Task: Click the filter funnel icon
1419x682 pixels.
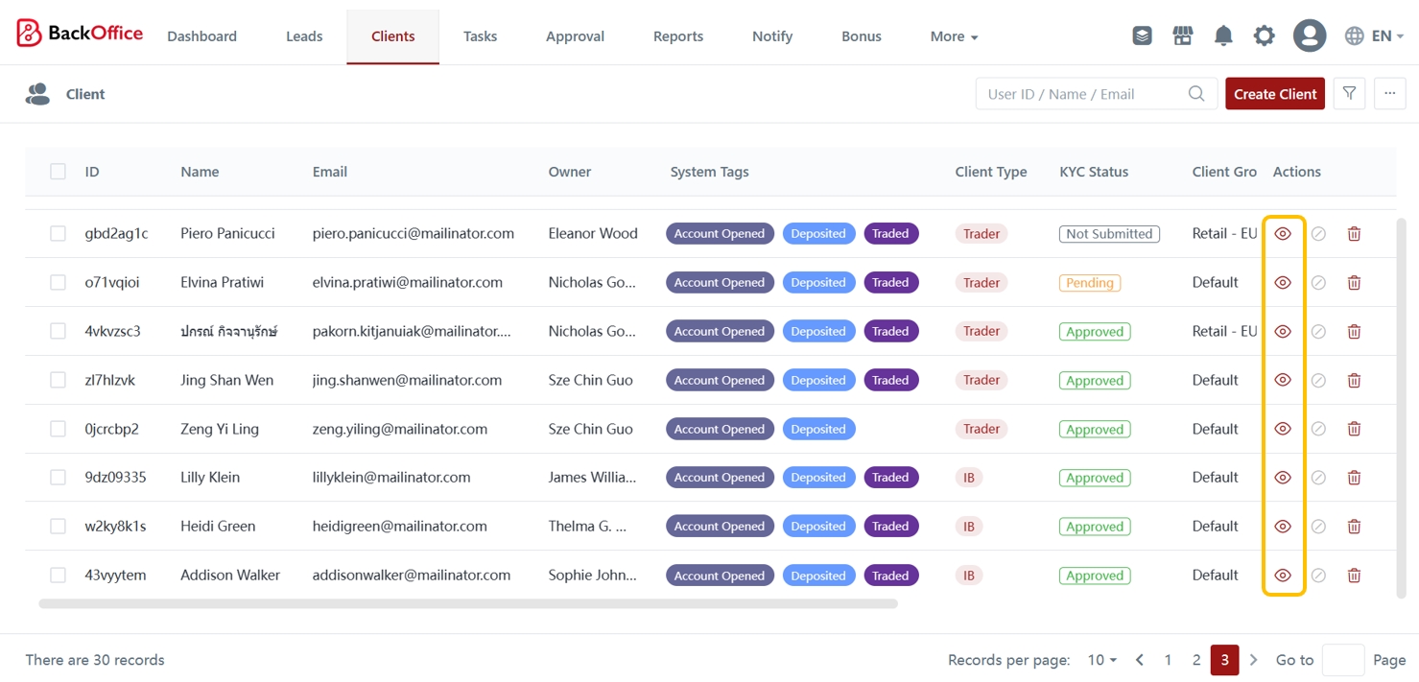Action: [1349, 94]
